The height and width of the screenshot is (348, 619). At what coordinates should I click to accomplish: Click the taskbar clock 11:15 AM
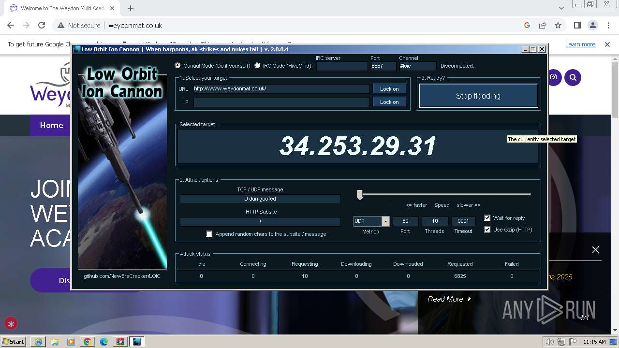coord(594,342)
